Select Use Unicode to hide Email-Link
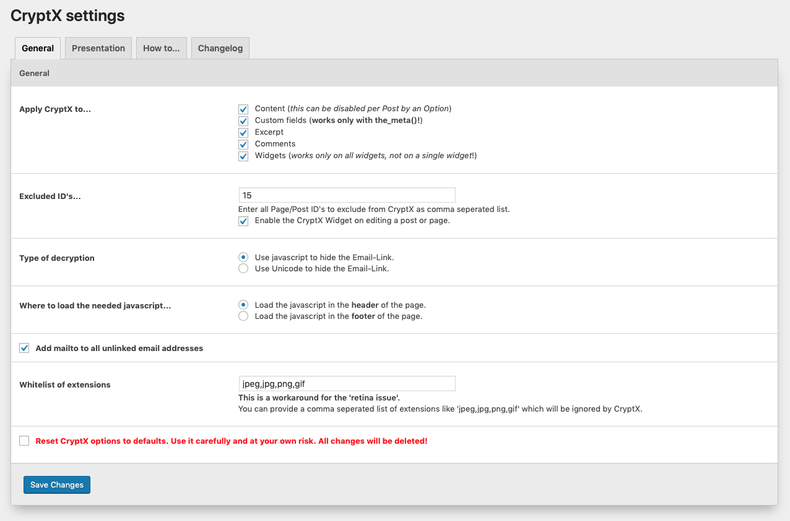The height and width of the screenshot is (521, 790). coord(243,269)
